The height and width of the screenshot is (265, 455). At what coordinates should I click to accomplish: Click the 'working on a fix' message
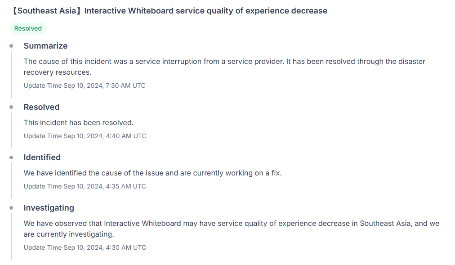click(152, 173)
